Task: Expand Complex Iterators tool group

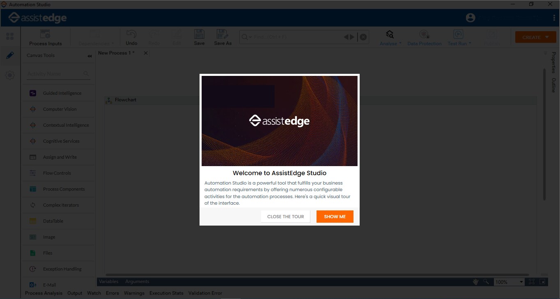Action: tap(58, 205)
